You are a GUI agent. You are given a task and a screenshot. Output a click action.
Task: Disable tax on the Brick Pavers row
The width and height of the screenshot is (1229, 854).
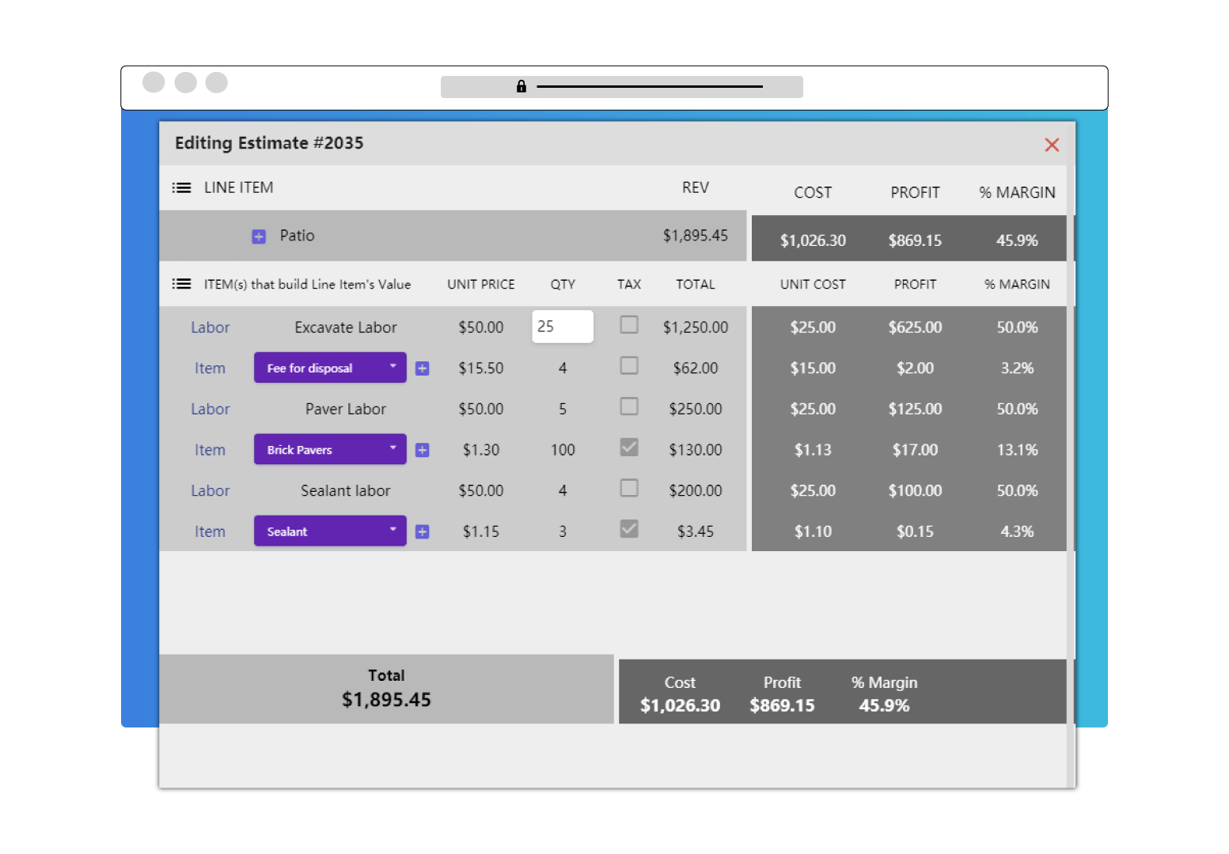(628, 447)
